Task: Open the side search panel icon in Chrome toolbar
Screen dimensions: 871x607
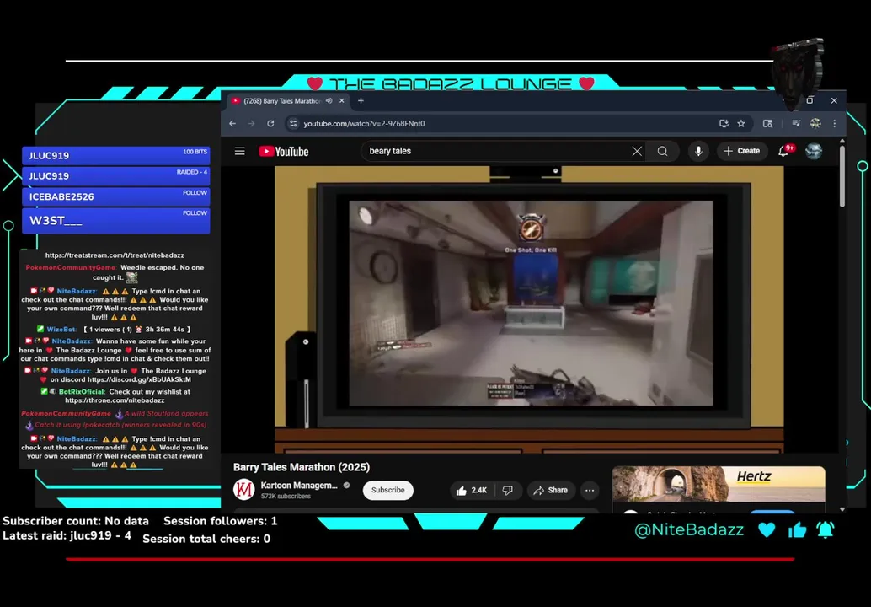Action: [767, 123]
